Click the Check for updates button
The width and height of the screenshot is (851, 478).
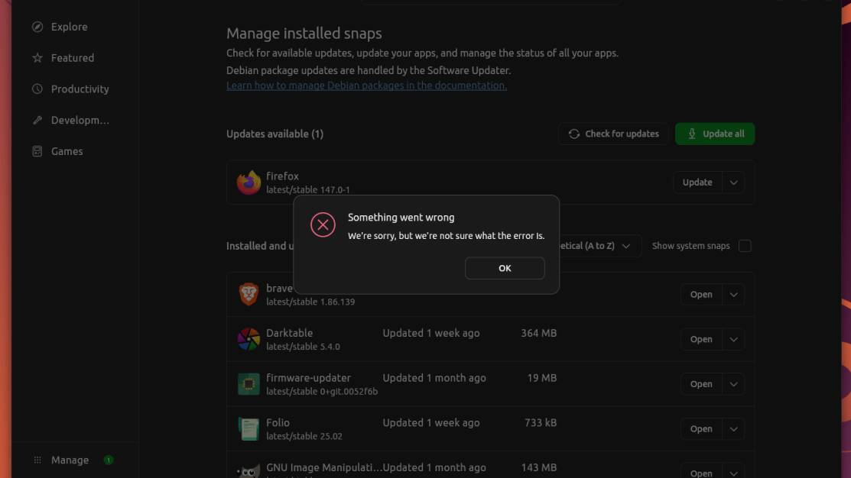(613, 134)
